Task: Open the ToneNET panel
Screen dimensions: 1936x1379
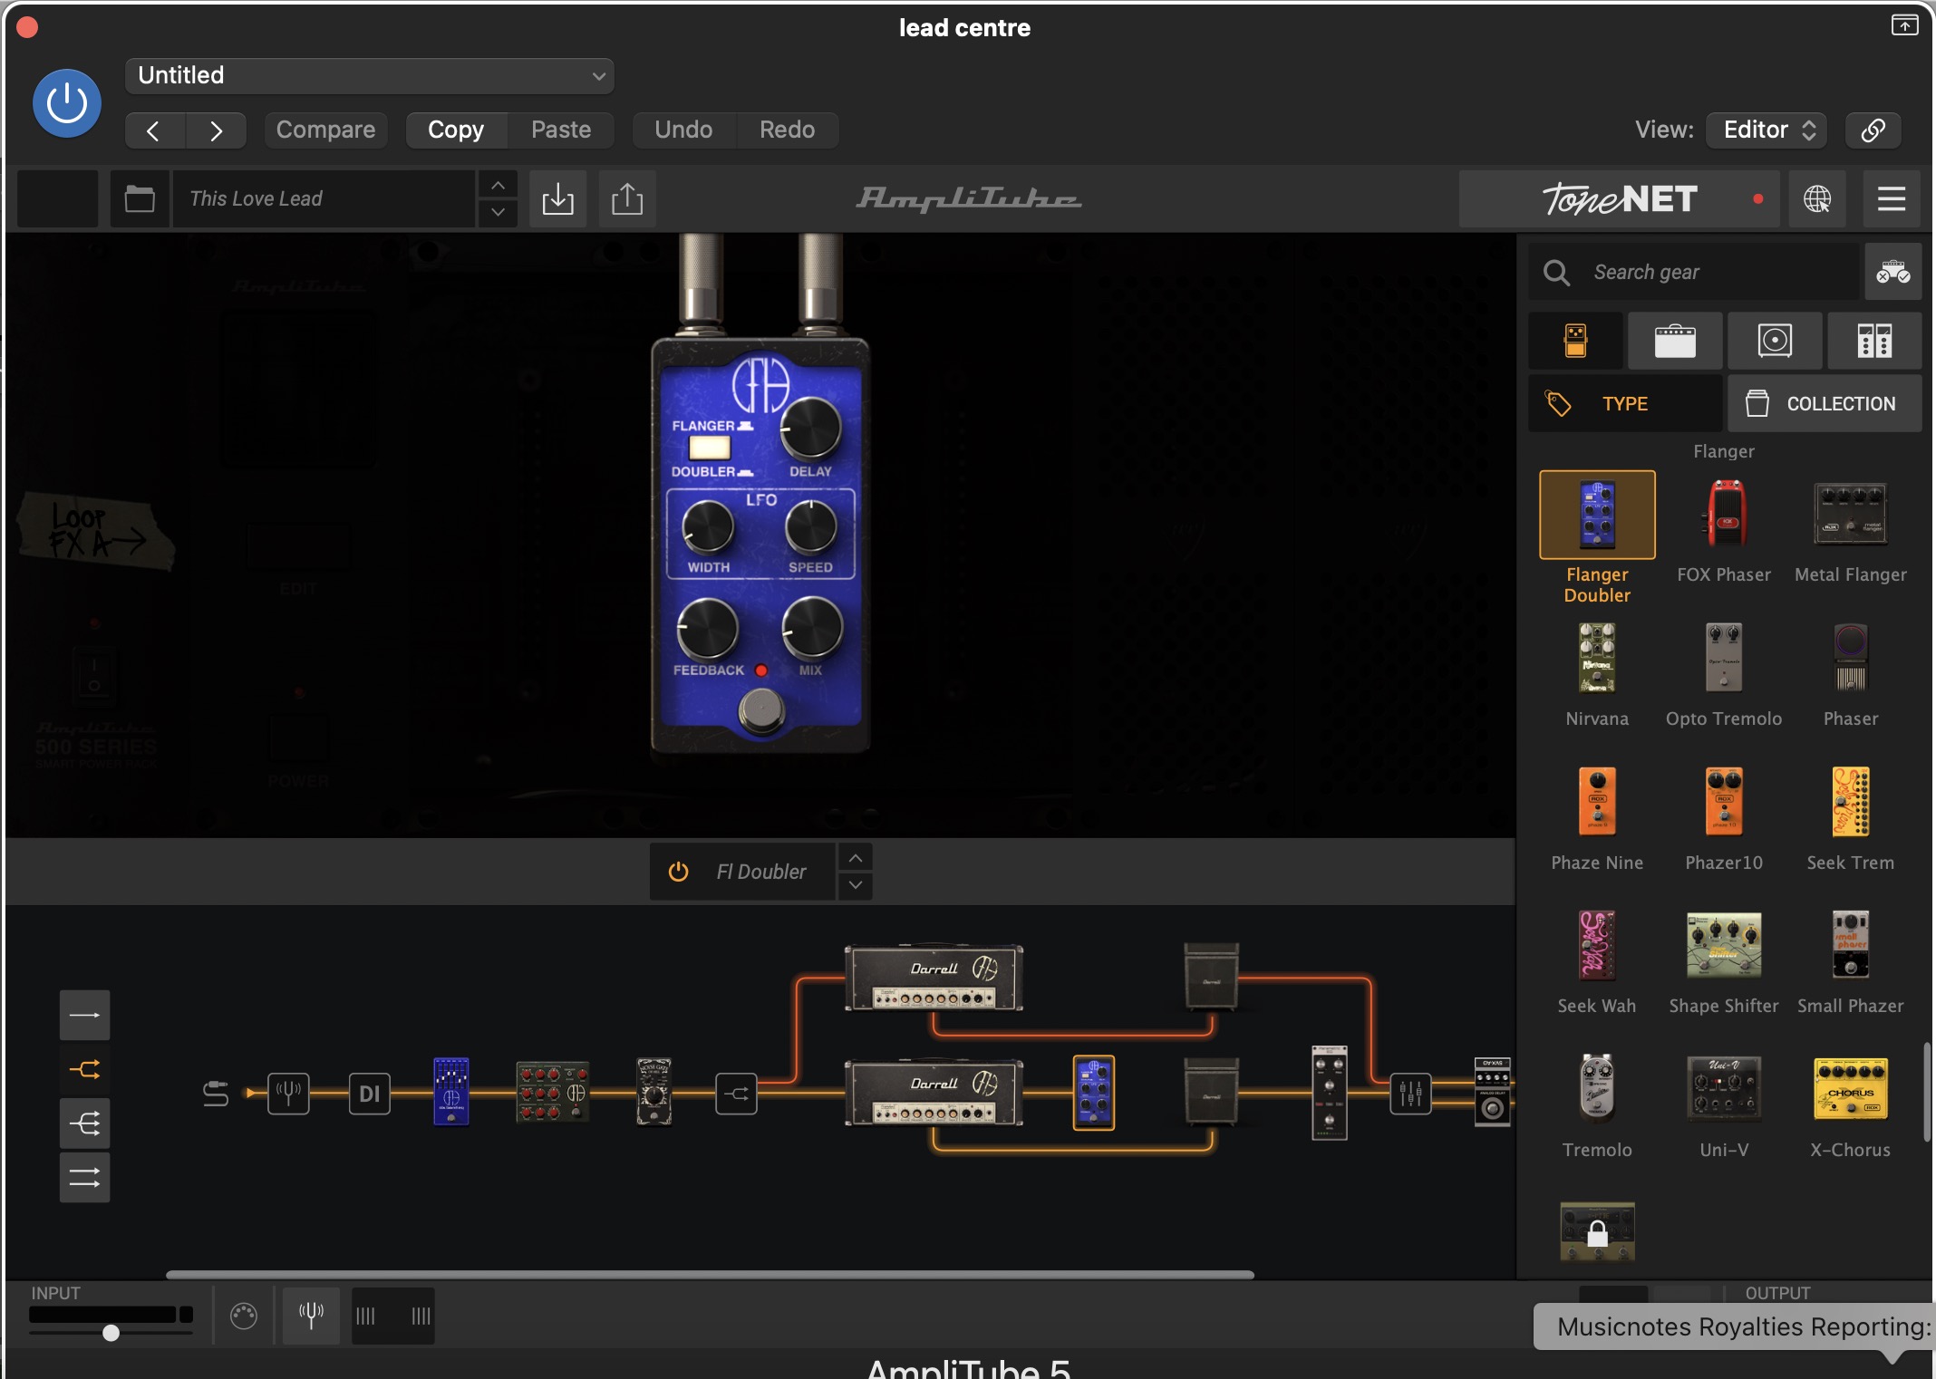Action: pyautogui.click(x=1620, y=198)
